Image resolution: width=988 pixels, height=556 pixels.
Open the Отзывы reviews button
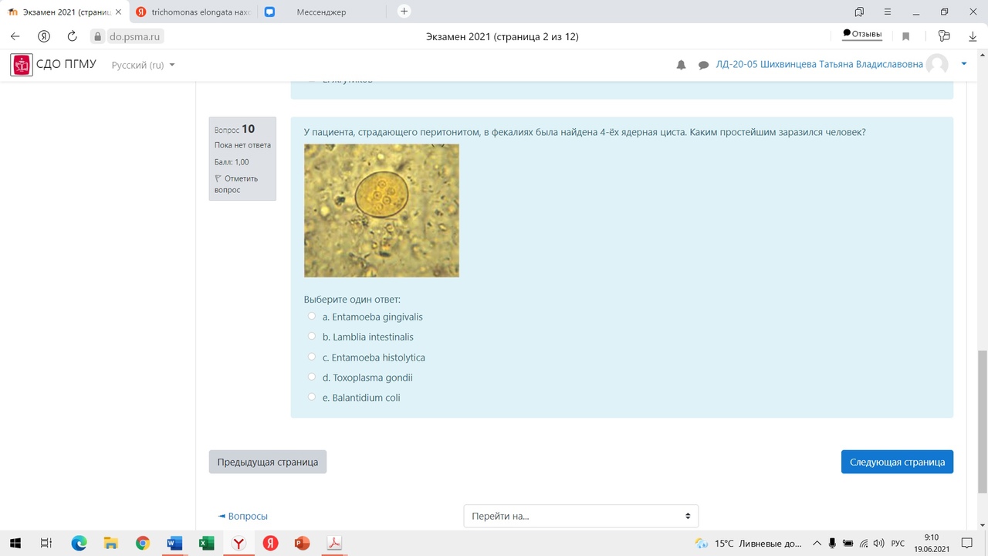click(862, 35)
